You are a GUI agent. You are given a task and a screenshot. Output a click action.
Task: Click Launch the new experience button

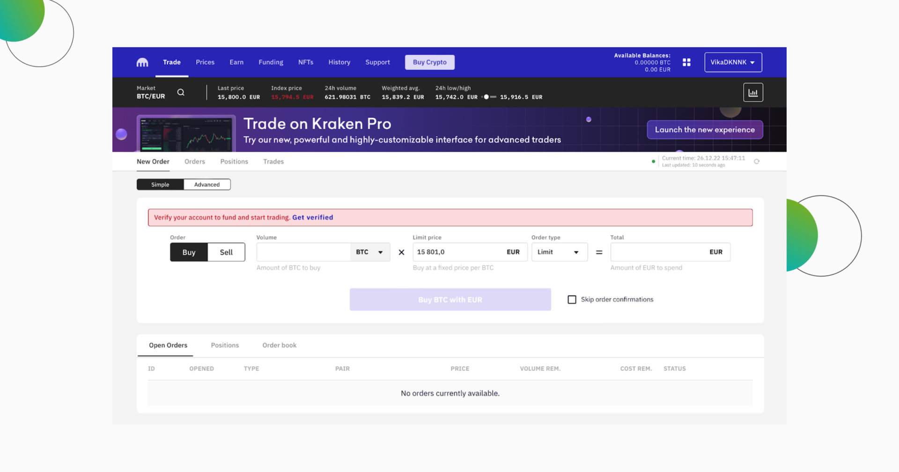coord(705,130)
